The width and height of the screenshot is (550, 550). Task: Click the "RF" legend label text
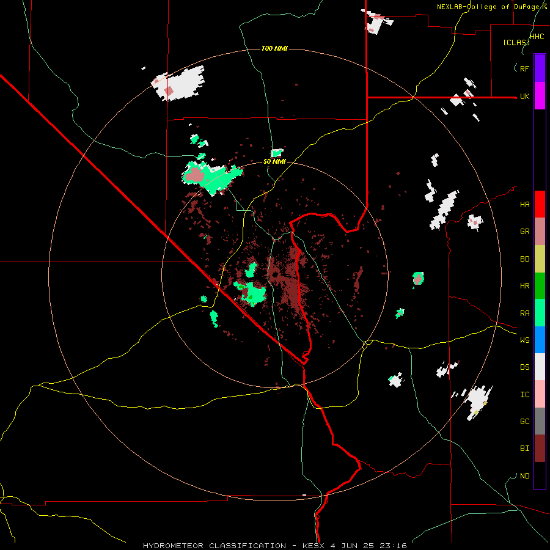pos(525,68)
